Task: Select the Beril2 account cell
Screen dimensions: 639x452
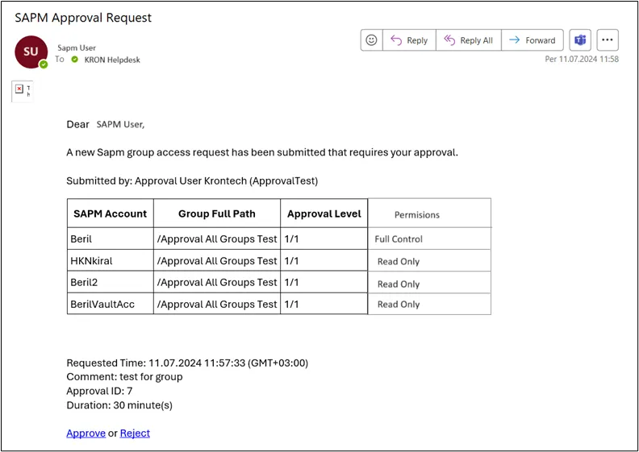Action: 110,282
